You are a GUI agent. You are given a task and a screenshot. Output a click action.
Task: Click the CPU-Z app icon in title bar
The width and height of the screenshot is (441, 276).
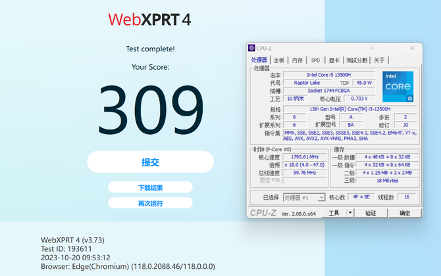pos(251,48)
